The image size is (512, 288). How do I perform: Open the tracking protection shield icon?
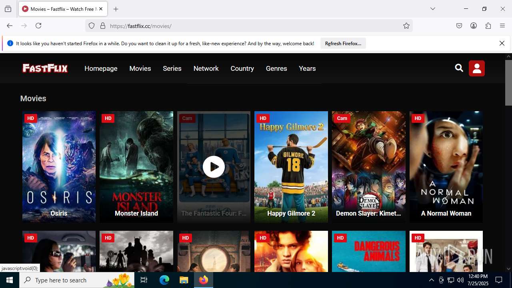click(92, 26)
